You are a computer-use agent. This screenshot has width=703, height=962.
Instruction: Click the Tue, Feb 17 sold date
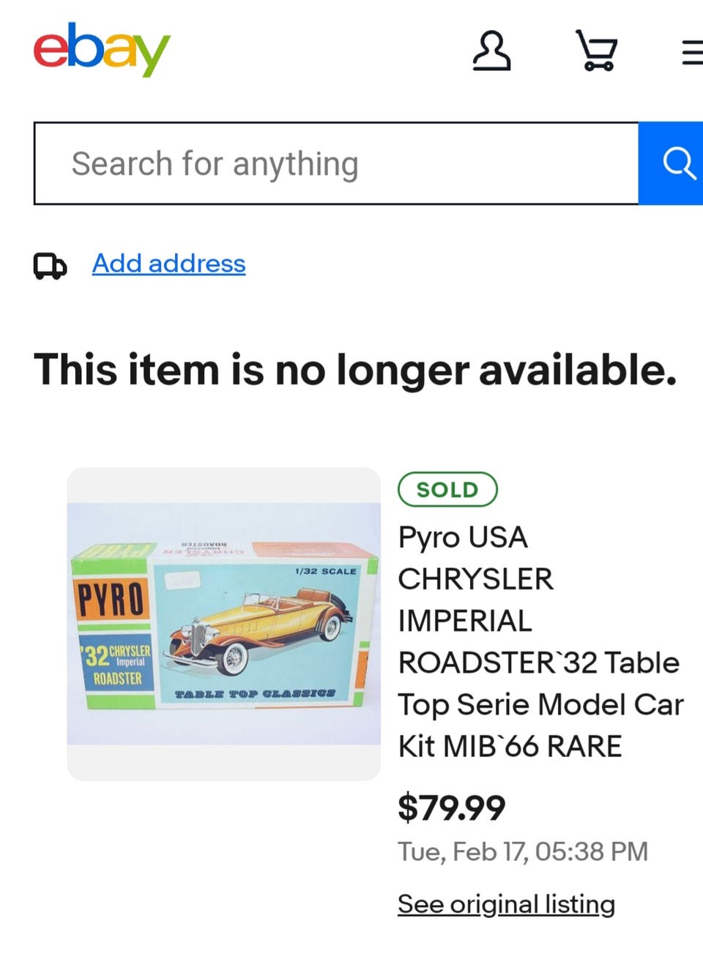[523, 851]
